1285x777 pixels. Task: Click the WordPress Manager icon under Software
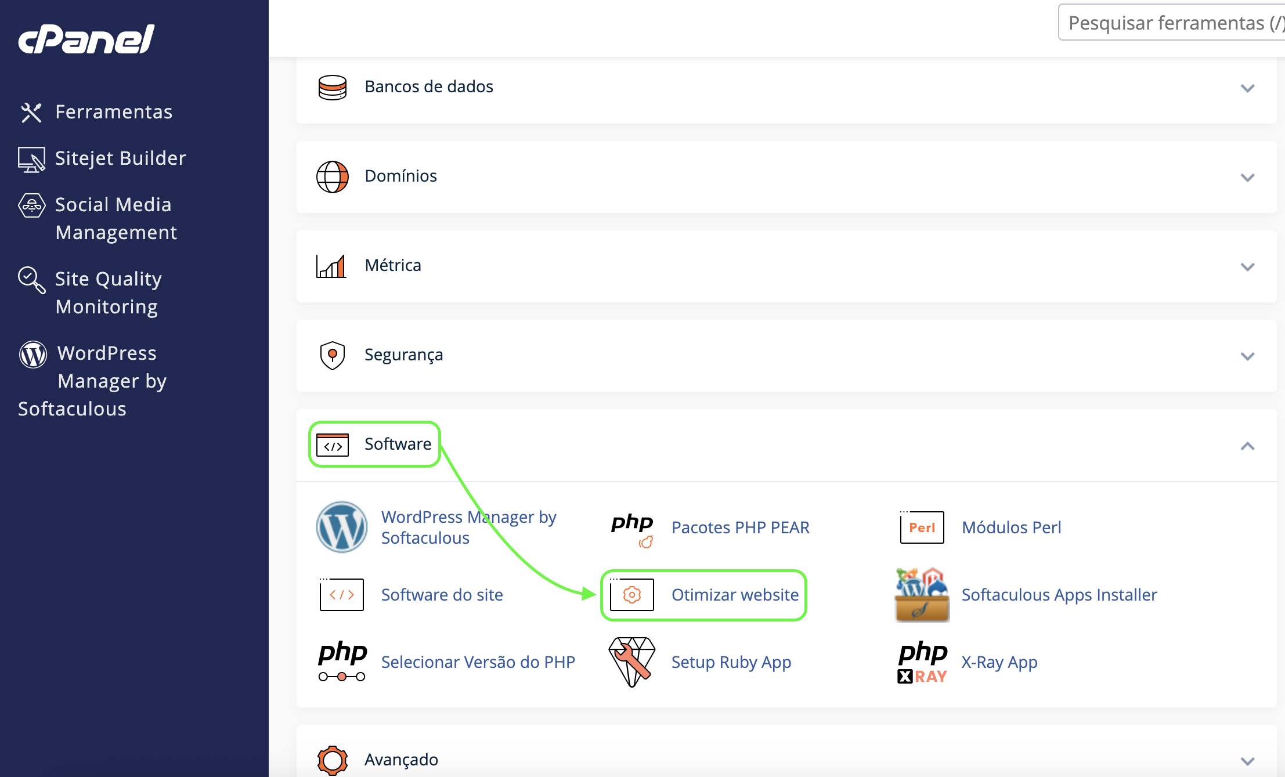(x=342, y=527)
